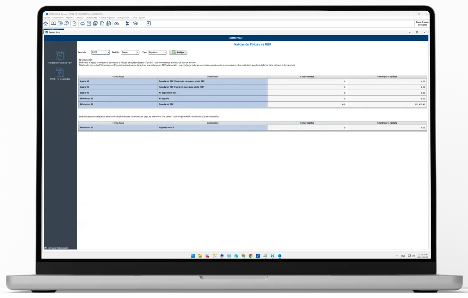This screenshot has width=468, height=298.
Task: Click the add document plus toolbar icon
Action: [x=109, y=23]
